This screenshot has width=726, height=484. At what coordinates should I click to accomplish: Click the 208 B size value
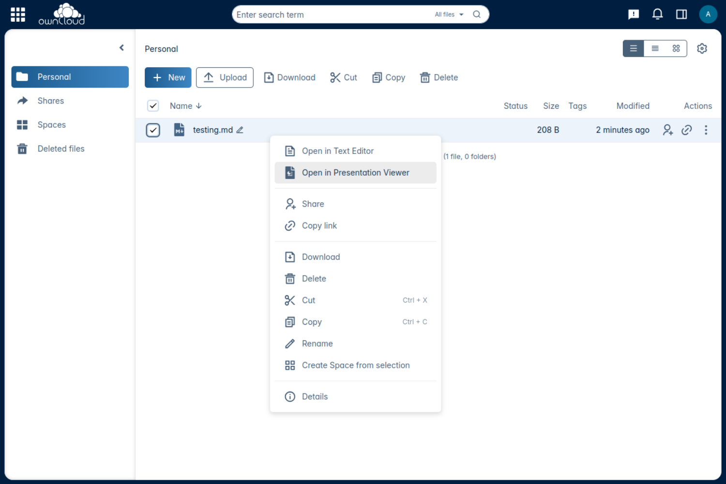[x=548, y=130]
